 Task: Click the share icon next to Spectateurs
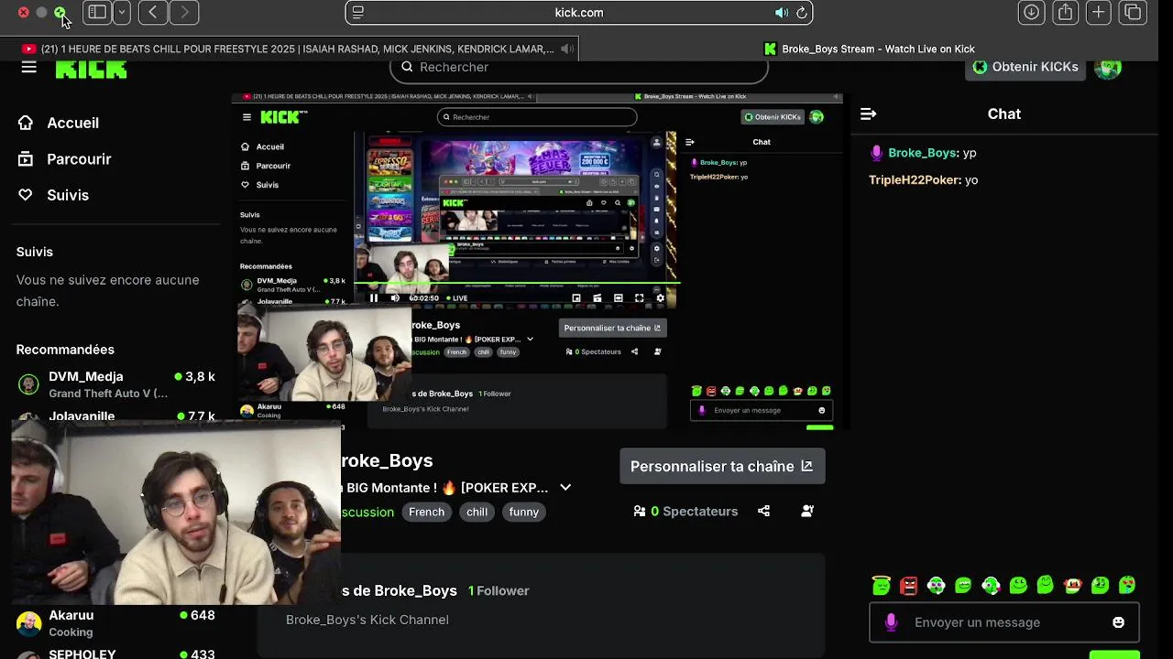tap(763, 511)
